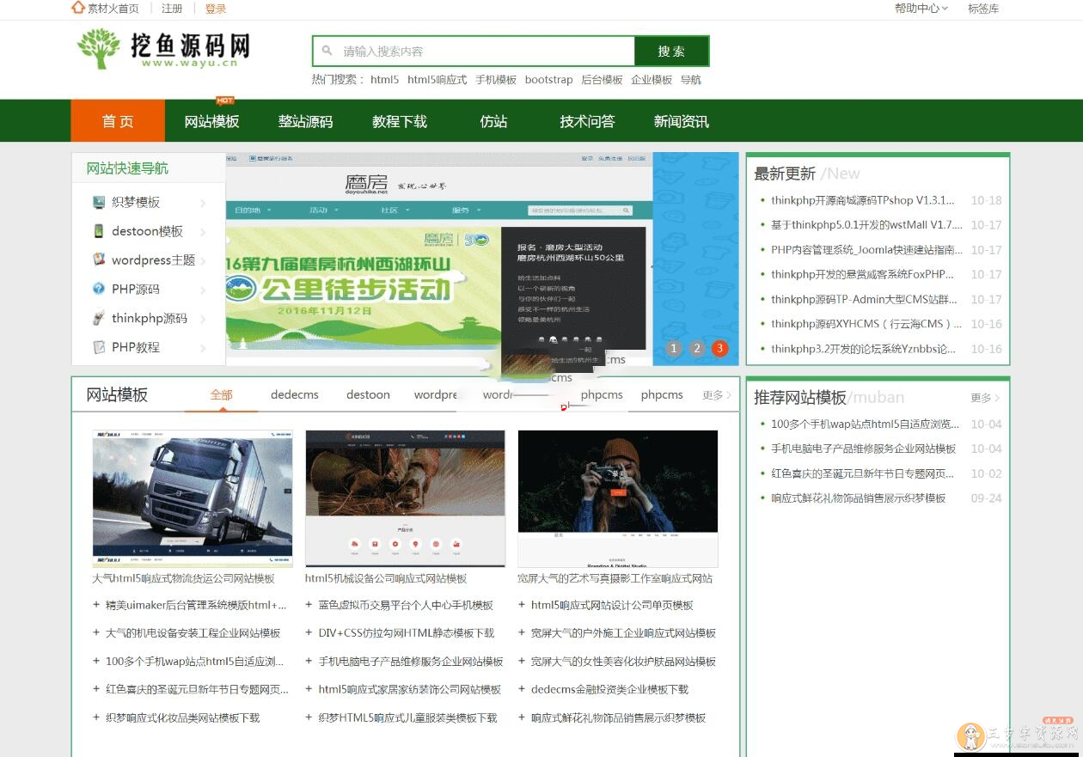Switch to the dedecms tab
Viewport: 1083px width, 757px height.
point(295,394)
